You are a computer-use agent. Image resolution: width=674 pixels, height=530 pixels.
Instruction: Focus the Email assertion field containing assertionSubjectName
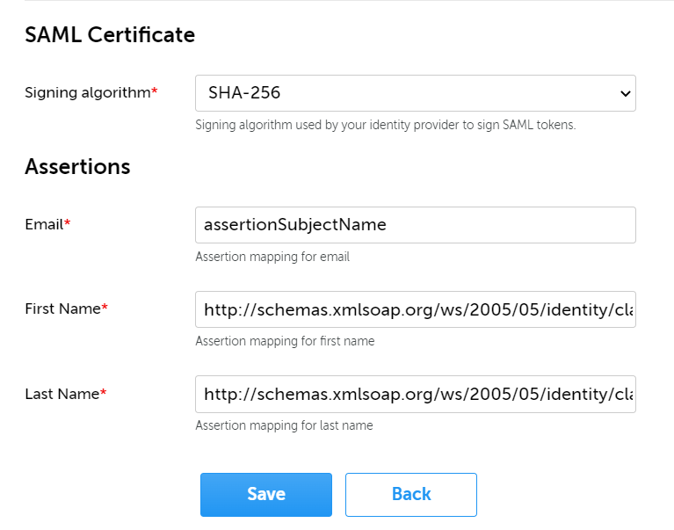[x=415, y=225]
